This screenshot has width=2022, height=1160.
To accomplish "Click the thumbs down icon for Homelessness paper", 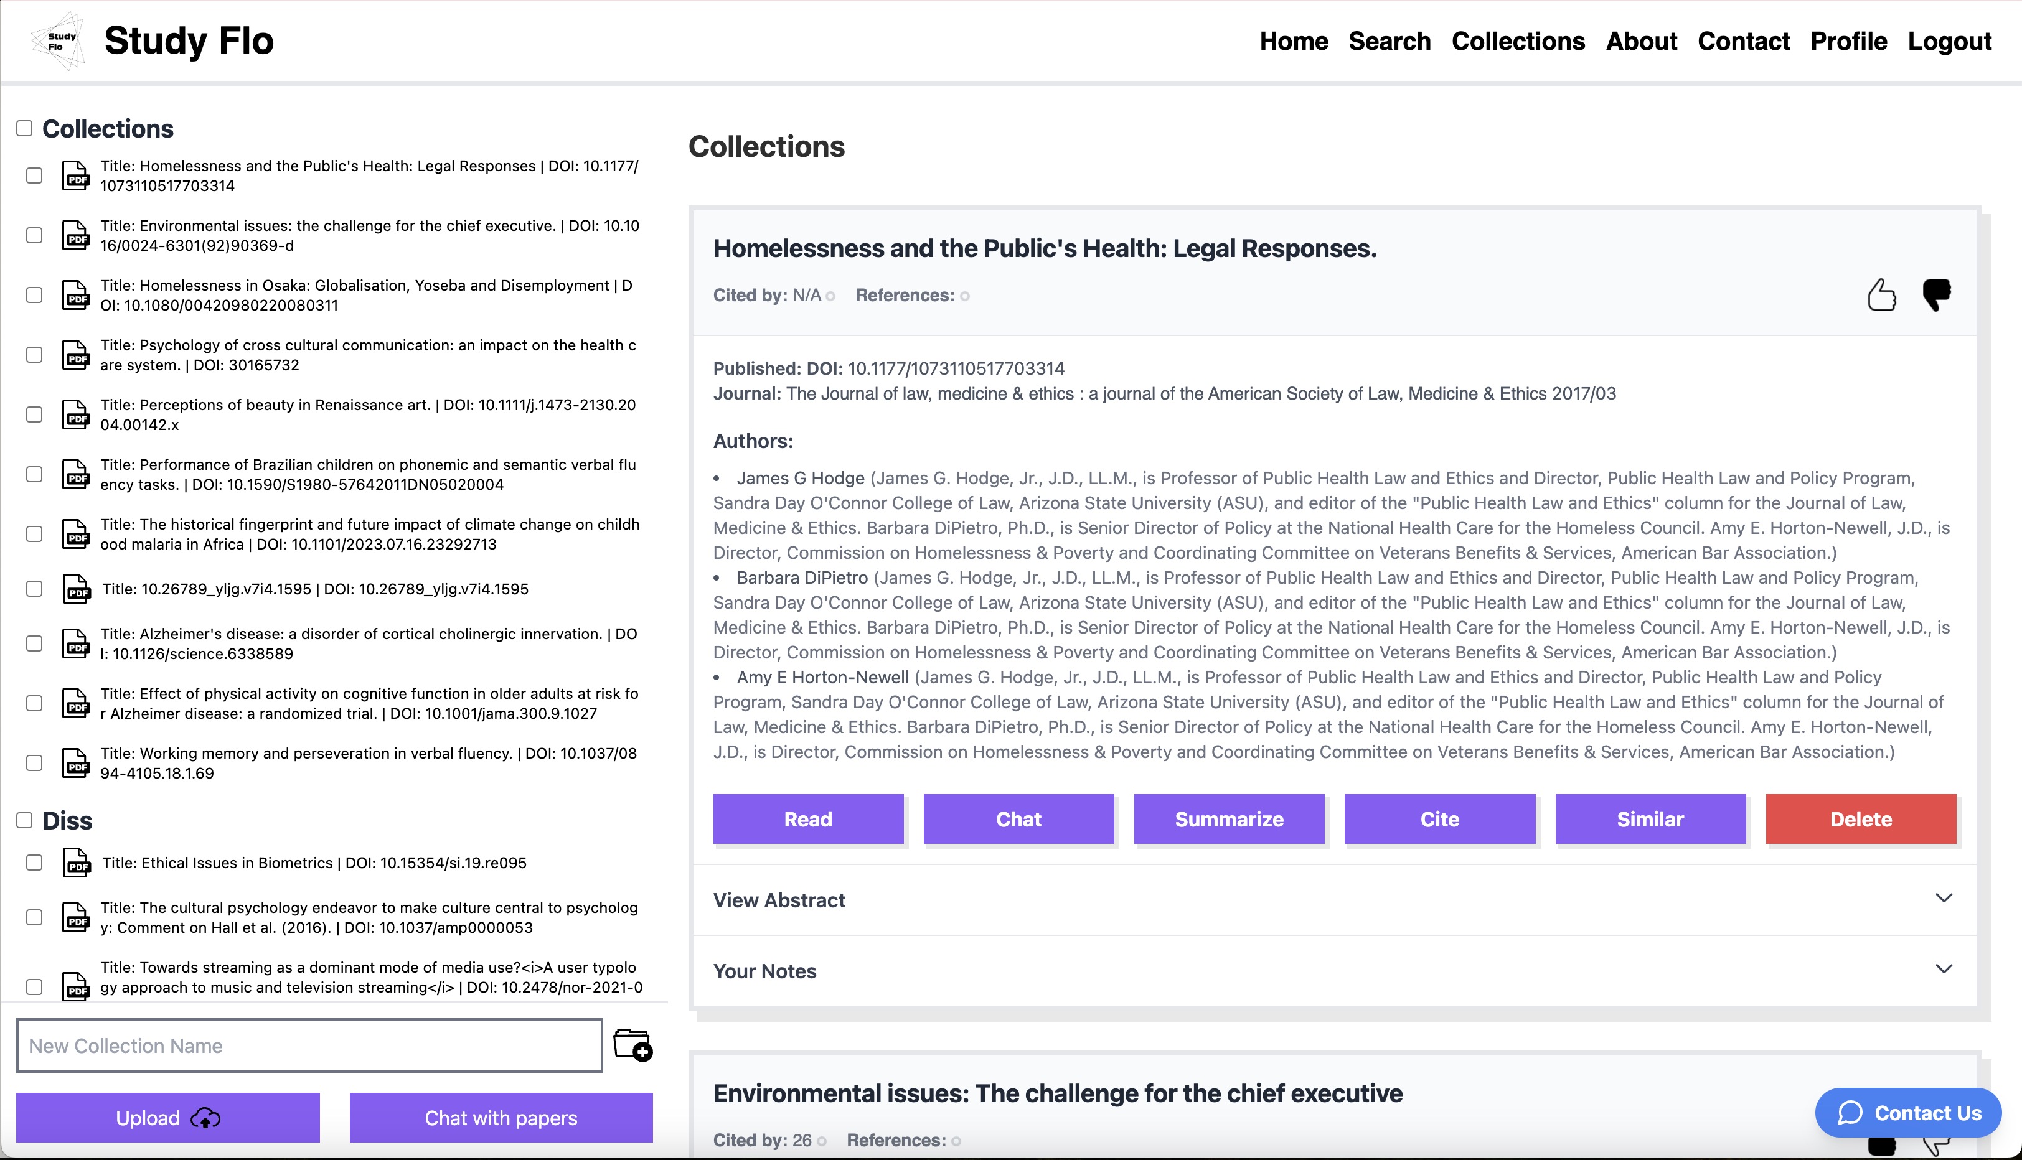I will point(1936,294).
